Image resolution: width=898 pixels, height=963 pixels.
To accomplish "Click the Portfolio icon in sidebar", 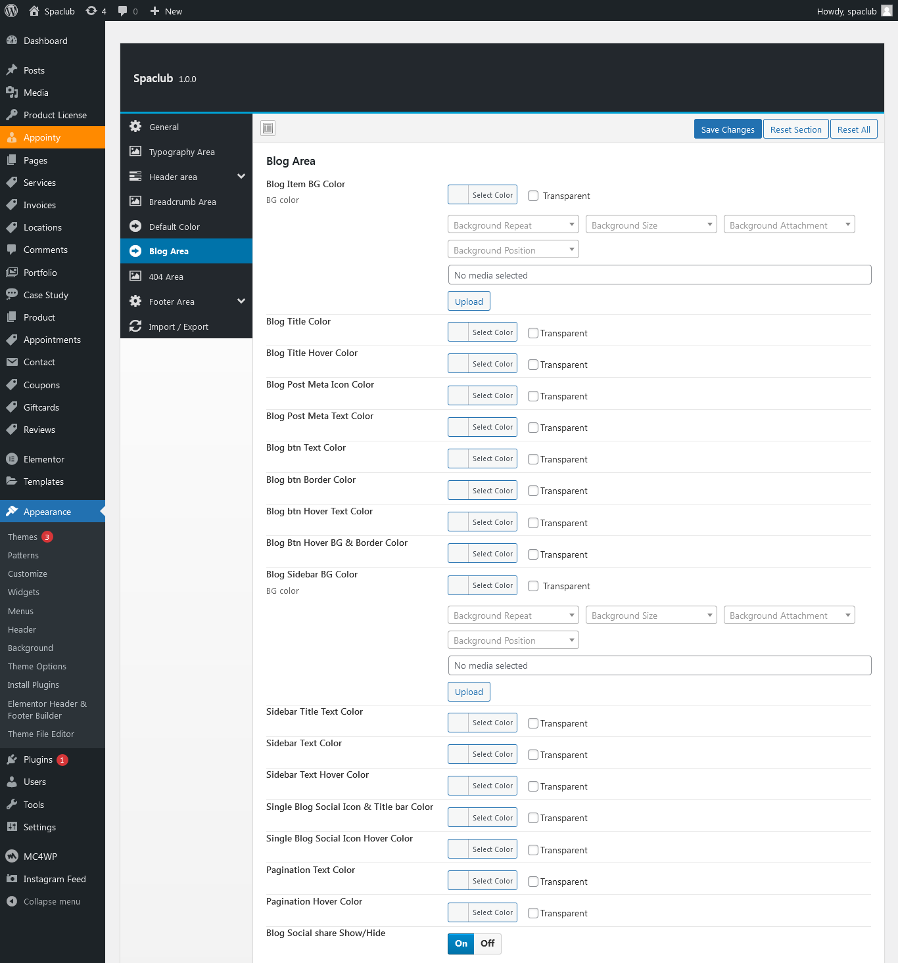I will point(12,272).
